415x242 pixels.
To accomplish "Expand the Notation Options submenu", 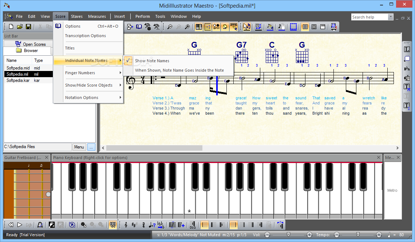I will 88,98.
